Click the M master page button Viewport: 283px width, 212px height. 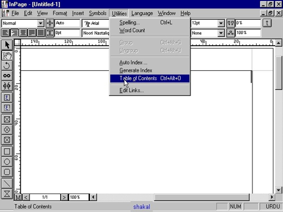tap(18, 197)
